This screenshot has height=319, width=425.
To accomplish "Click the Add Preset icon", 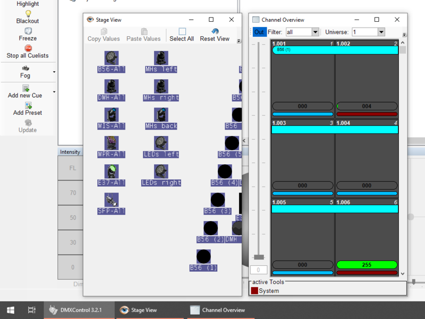I will (x=27, y=106).
